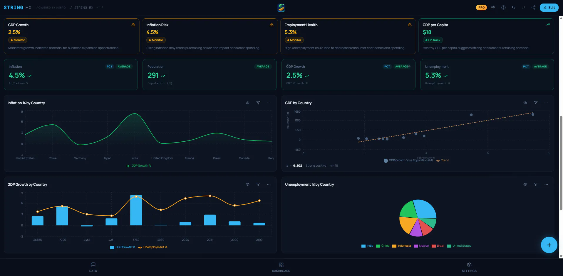The image size is (563, 276).
Task: Click Monitor badge on GDP Growth card
Action: [x=18, y=40]
